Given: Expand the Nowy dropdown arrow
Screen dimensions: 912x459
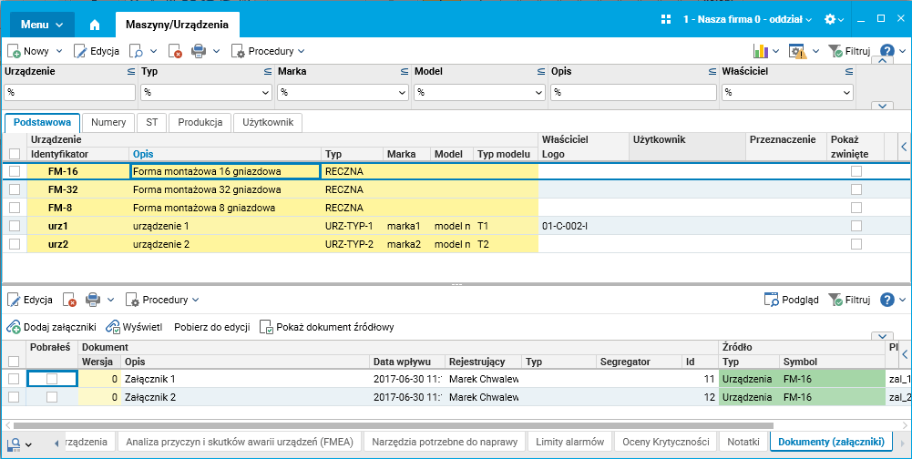Looking at the screenshot, I should 60,52.
